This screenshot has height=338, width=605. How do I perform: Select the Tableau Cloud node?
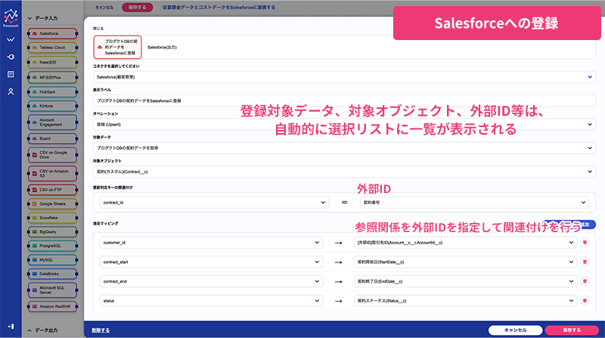pos(52,48)
